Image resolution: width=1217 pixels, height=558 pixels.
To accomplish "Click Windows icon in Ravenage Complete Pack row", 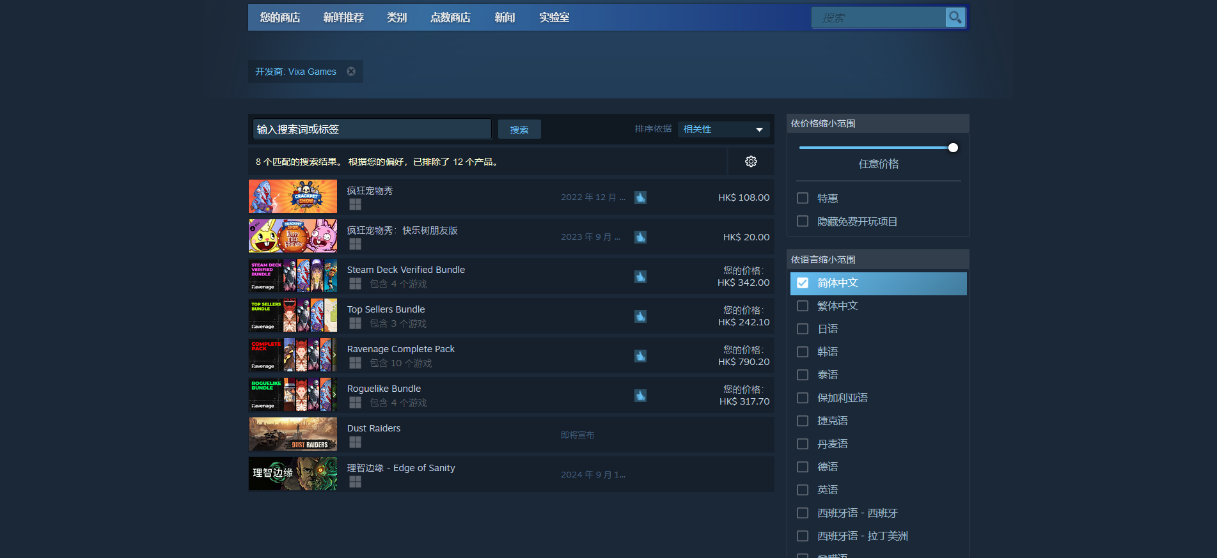I will pos(355,363).
